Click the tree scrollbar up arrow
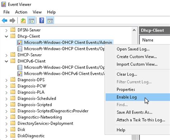This screenshot has height=140, width=170. pyautogui.click(x=134, y=30)
